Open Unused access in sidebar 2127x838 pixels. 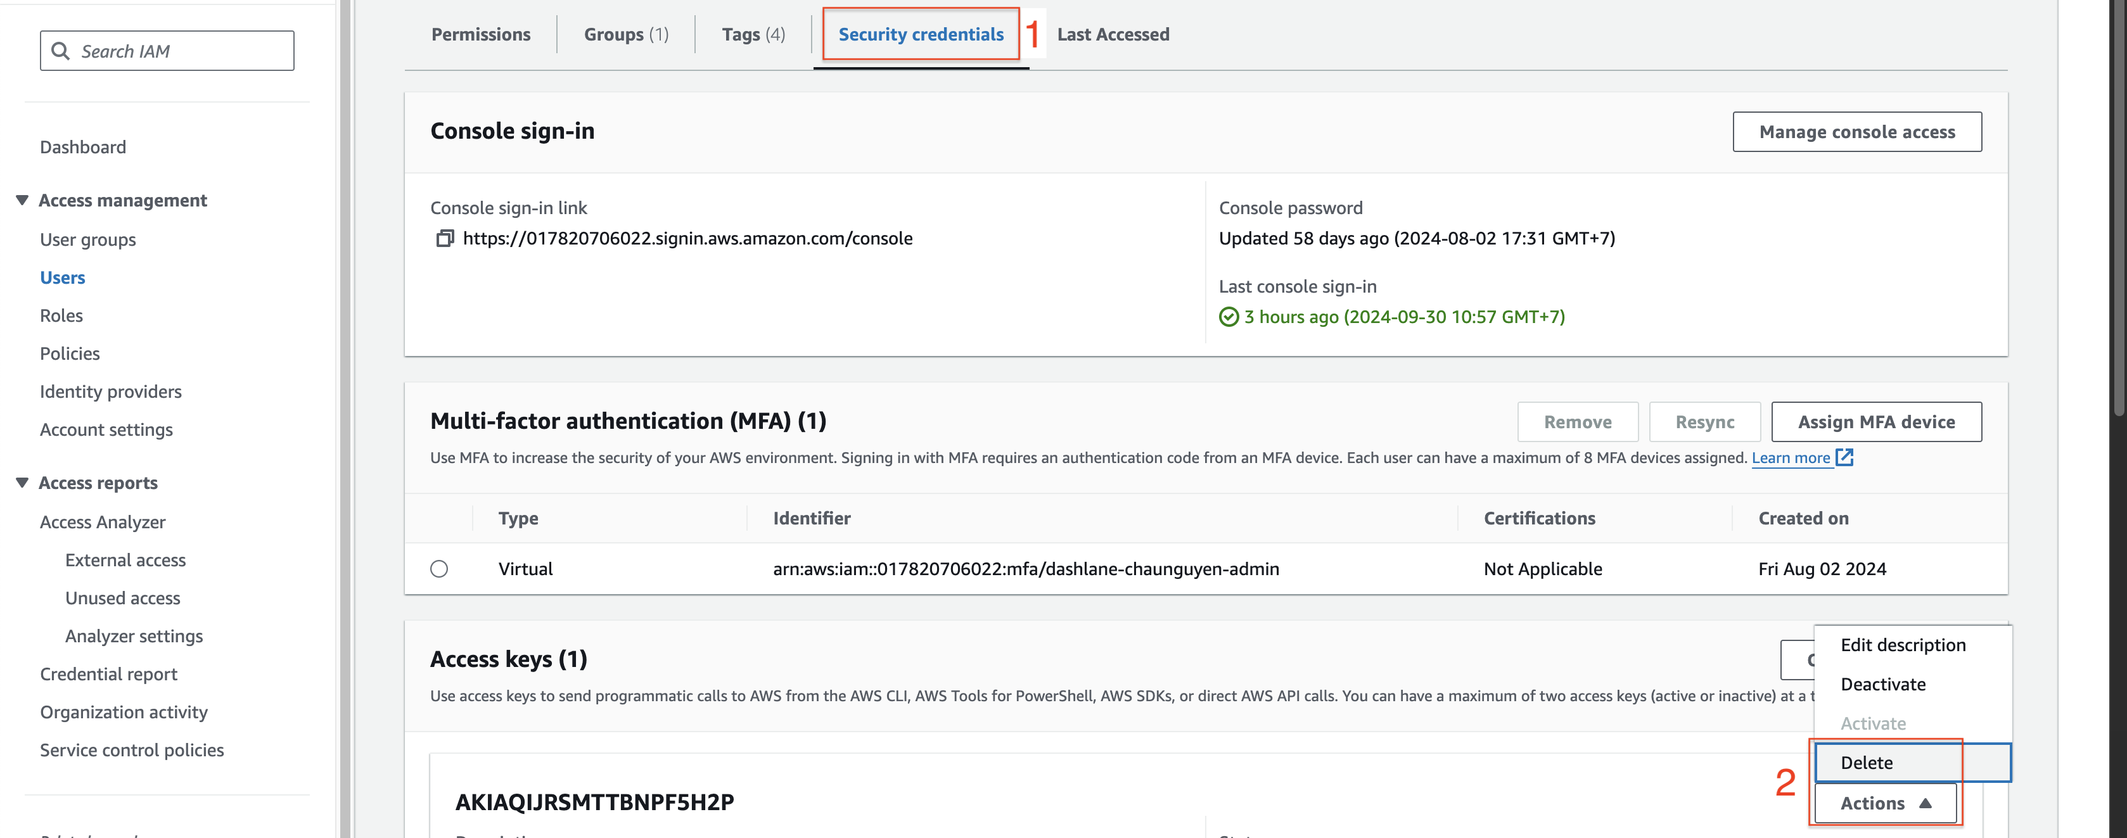(x=122, y=598)
